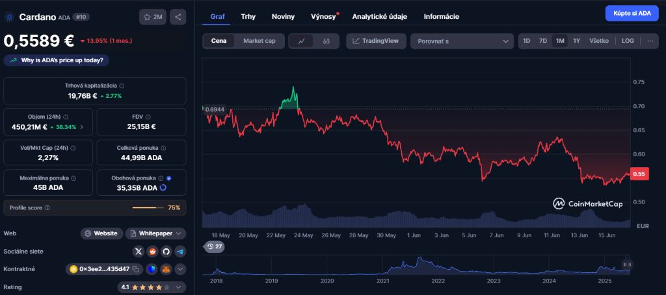The image size is (666, 295).
Task: Open Cardano's X (Twitter) social link
Action: 138,251
